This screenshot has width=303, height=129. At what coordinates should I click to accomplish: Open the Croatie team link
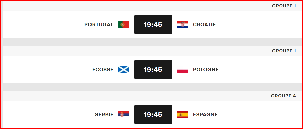pos(204,25)
